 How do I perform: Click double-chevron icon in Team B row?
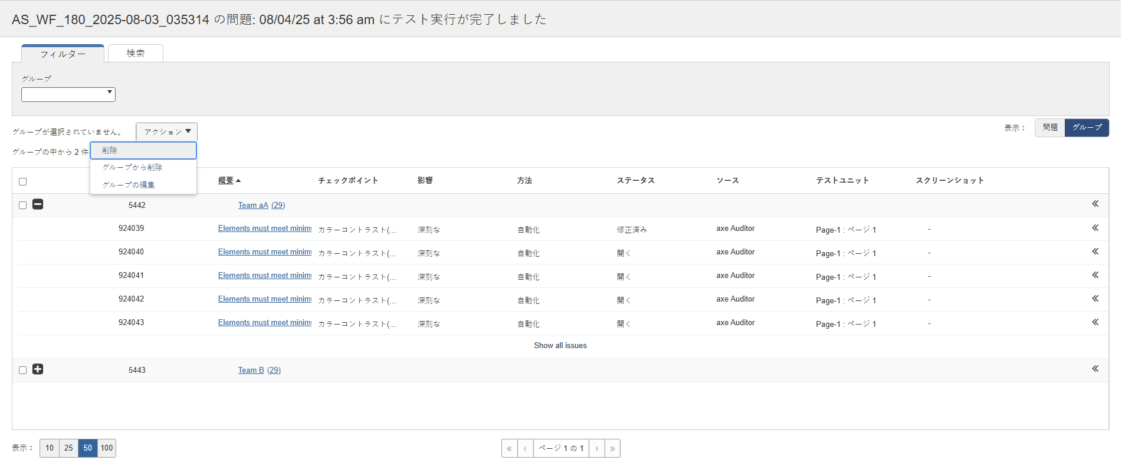(x=1095, y=369)
